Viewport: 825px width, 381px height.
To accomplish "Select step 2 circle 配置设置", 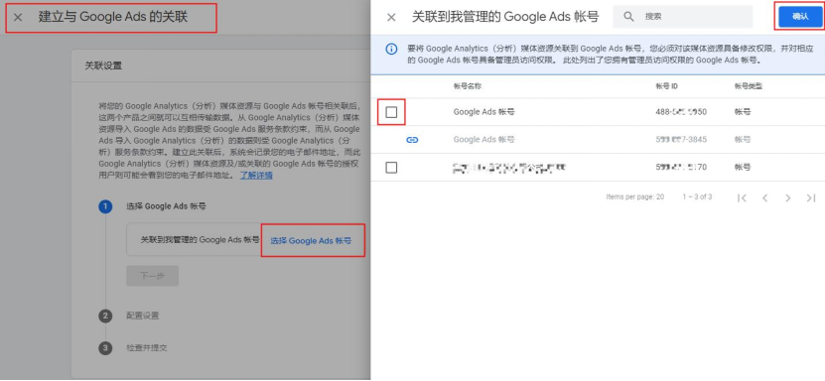I will tap(105, 316).
